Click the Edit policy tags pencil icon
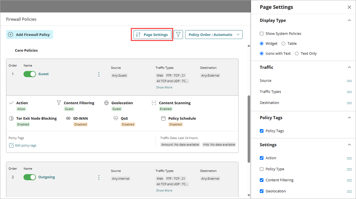This screenshot has width=356, height=199. coord(11,145)
